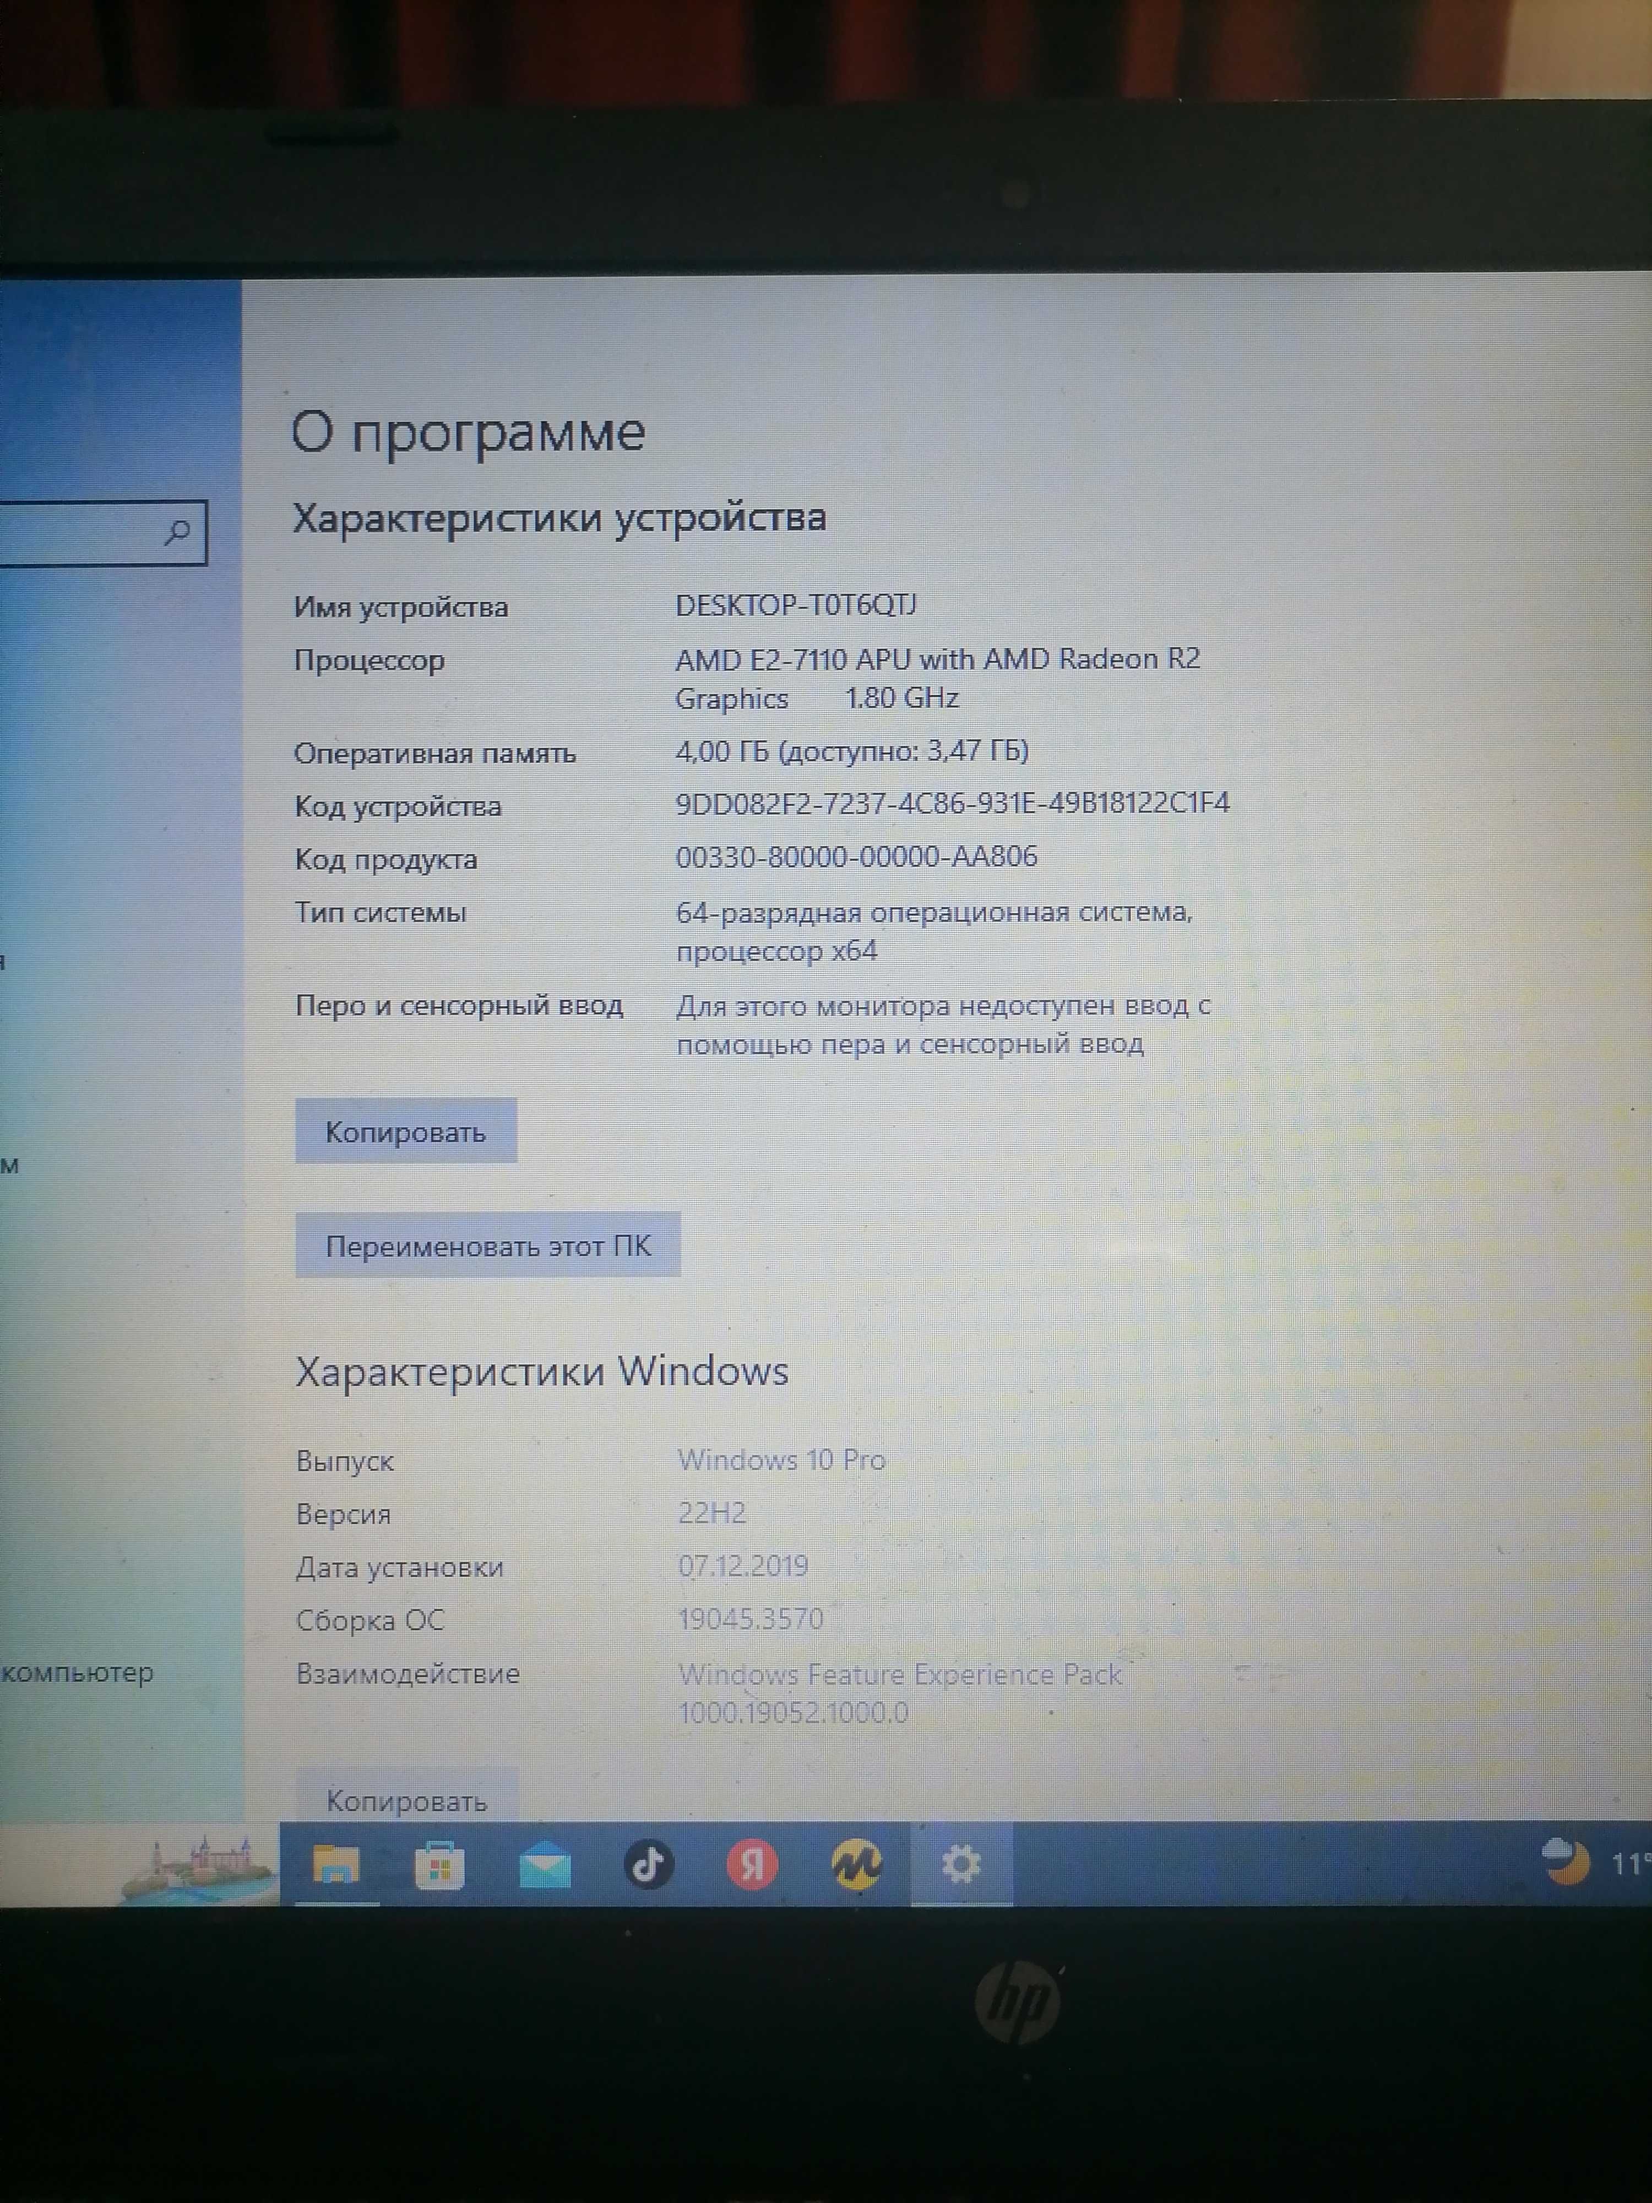The width and height of the screenshot is (1652, 2203).
Task: Click Windows Feature Experience Pack value
Action: tap(899, 1693)
